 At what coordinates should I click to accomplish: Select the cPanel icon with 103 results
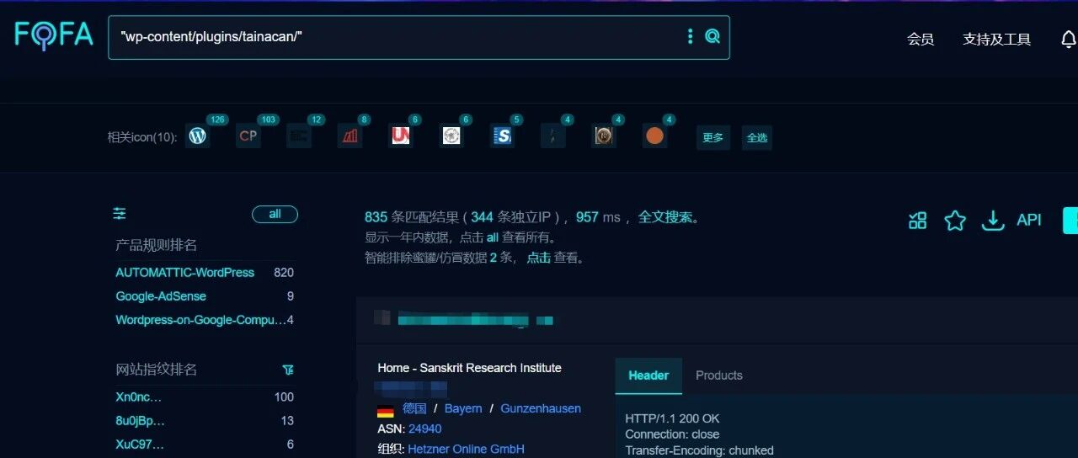[x=248, y=136]
